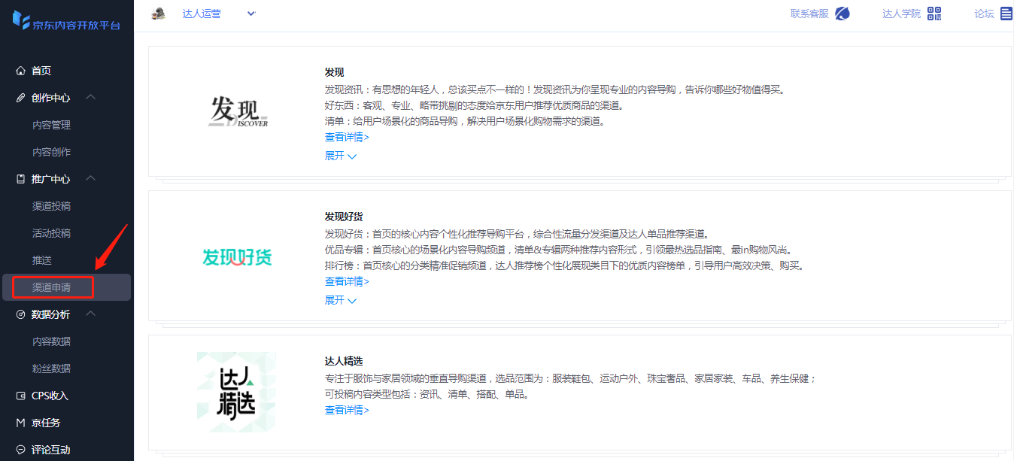Image resolution: width=1014 pixels, height=461 pixels.
Task: Collapse the 推广中心 sidebar section
Action: click(x=90, y=179)
